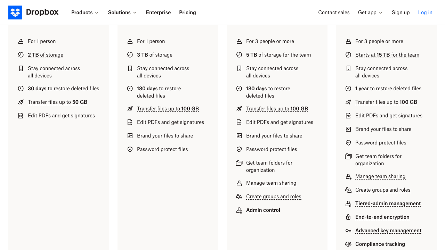445x250 pixels.
Task: Click the padlock icon next to 'End-to-end encryption'
Action: coord(348,217)
